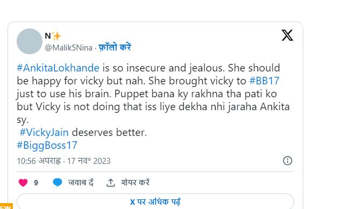Viewport: 350px width, 209px height.
Task: Open the tweet info circle icon
Action: (x=288, y=161)
